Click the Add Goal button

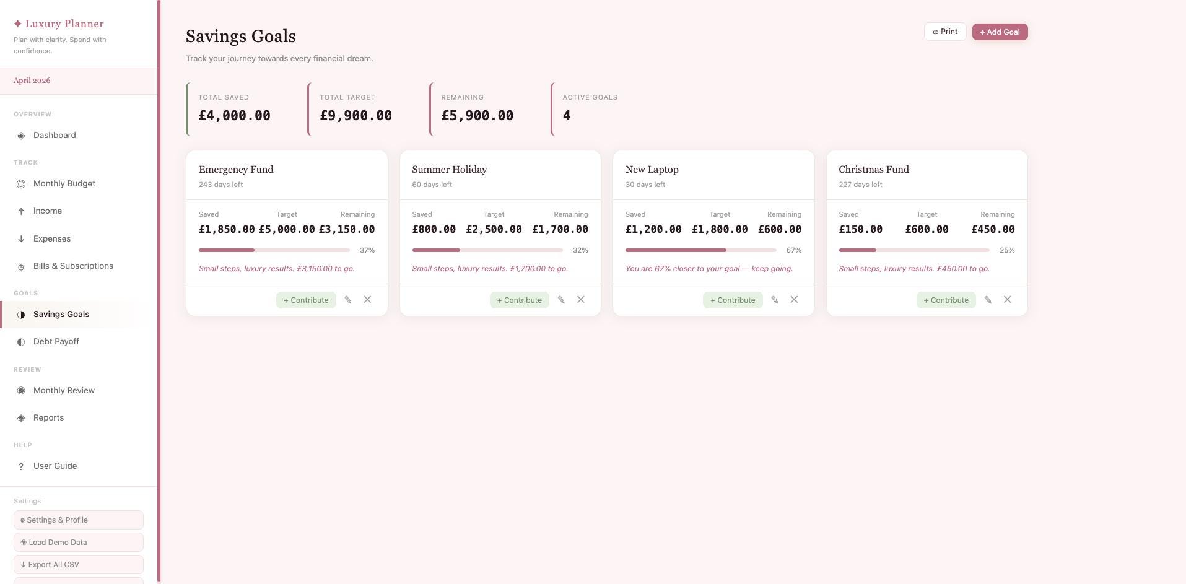pyautogui.click(x=1000, y=32)
